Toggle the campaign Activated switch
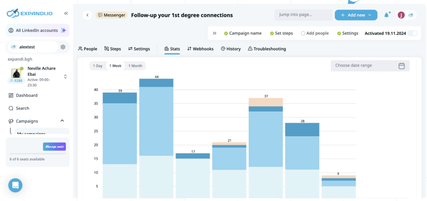The height and width of the screenshot is (201, 427). pyautogui.click(x=412, y=33)
